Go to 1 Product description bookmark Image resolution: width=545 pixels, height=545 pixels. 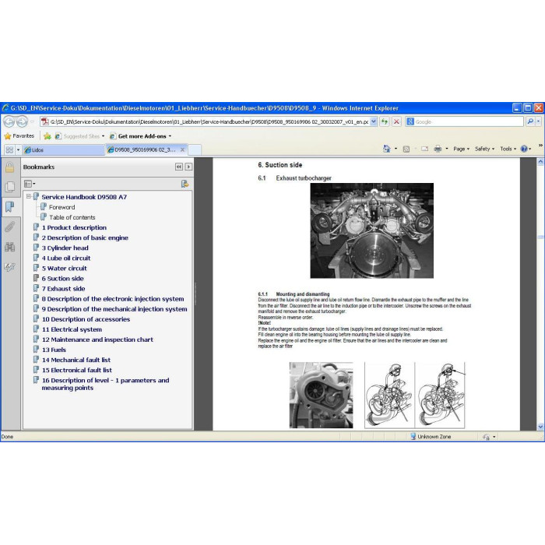pos(74,227)
